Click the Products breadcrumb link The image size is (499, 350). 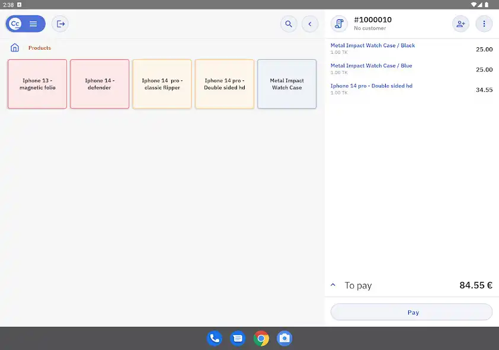[x=40, y=48]
